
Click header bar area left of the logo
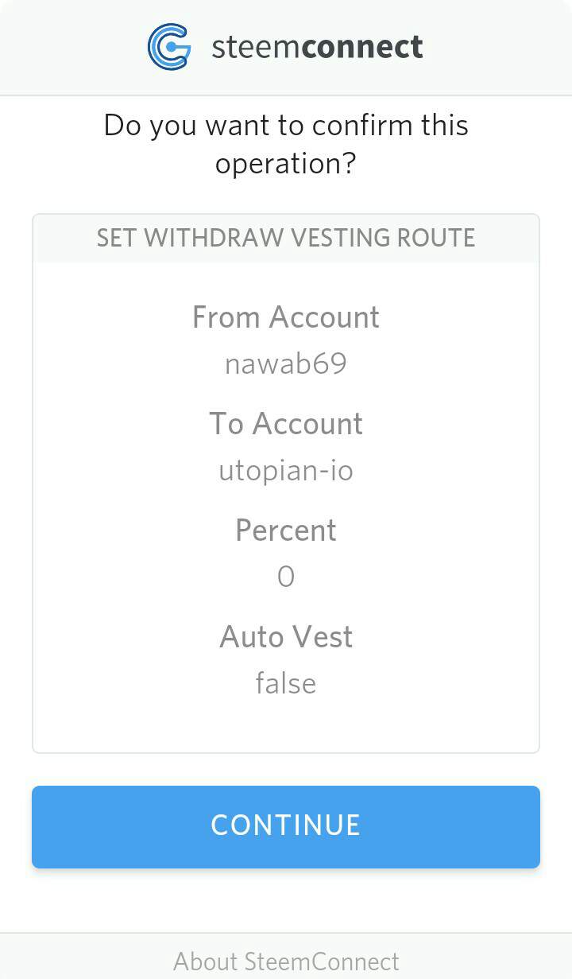71,48
